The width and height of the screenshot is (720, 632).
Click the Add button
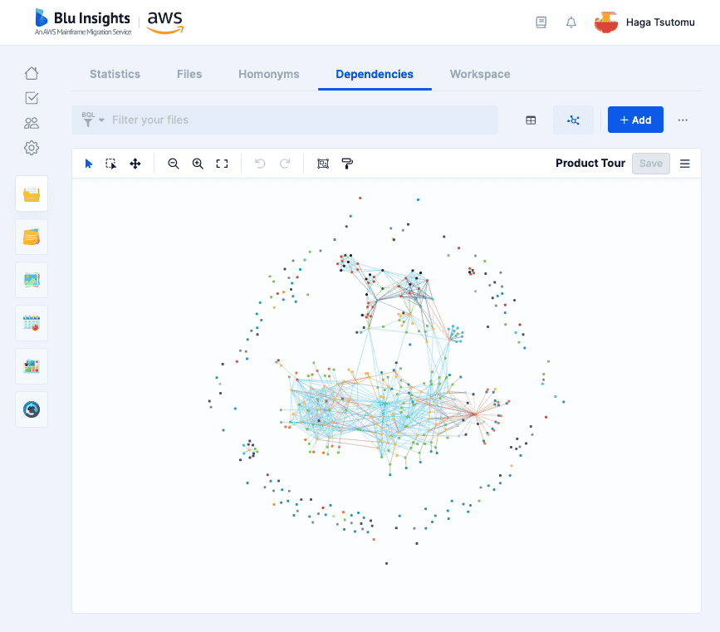[x=635, y=120]
